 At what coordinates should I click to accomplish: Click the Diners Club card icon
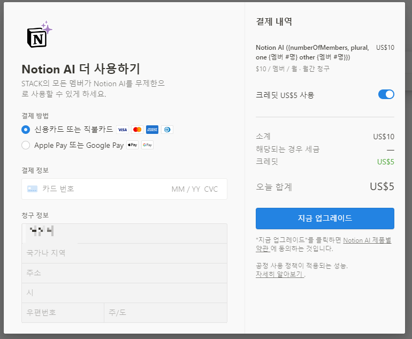[x=167, y=130]
